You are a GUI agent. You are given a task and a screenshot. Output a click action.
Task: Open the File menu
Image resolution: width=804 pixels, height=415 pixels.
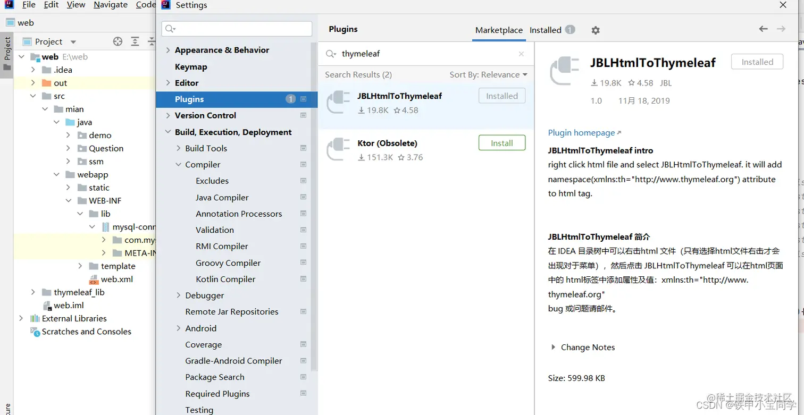(x=29, y=5)
